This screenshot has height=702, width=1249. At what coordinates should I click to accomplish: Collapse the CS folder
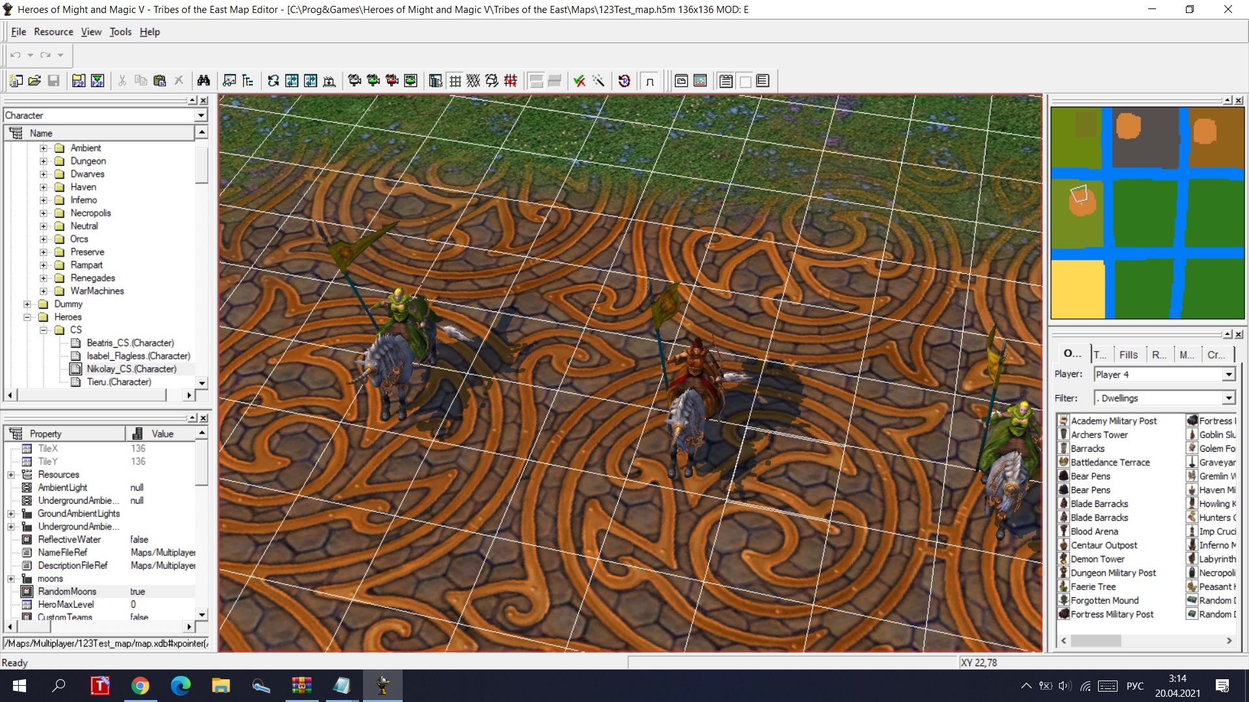[44, 330]
